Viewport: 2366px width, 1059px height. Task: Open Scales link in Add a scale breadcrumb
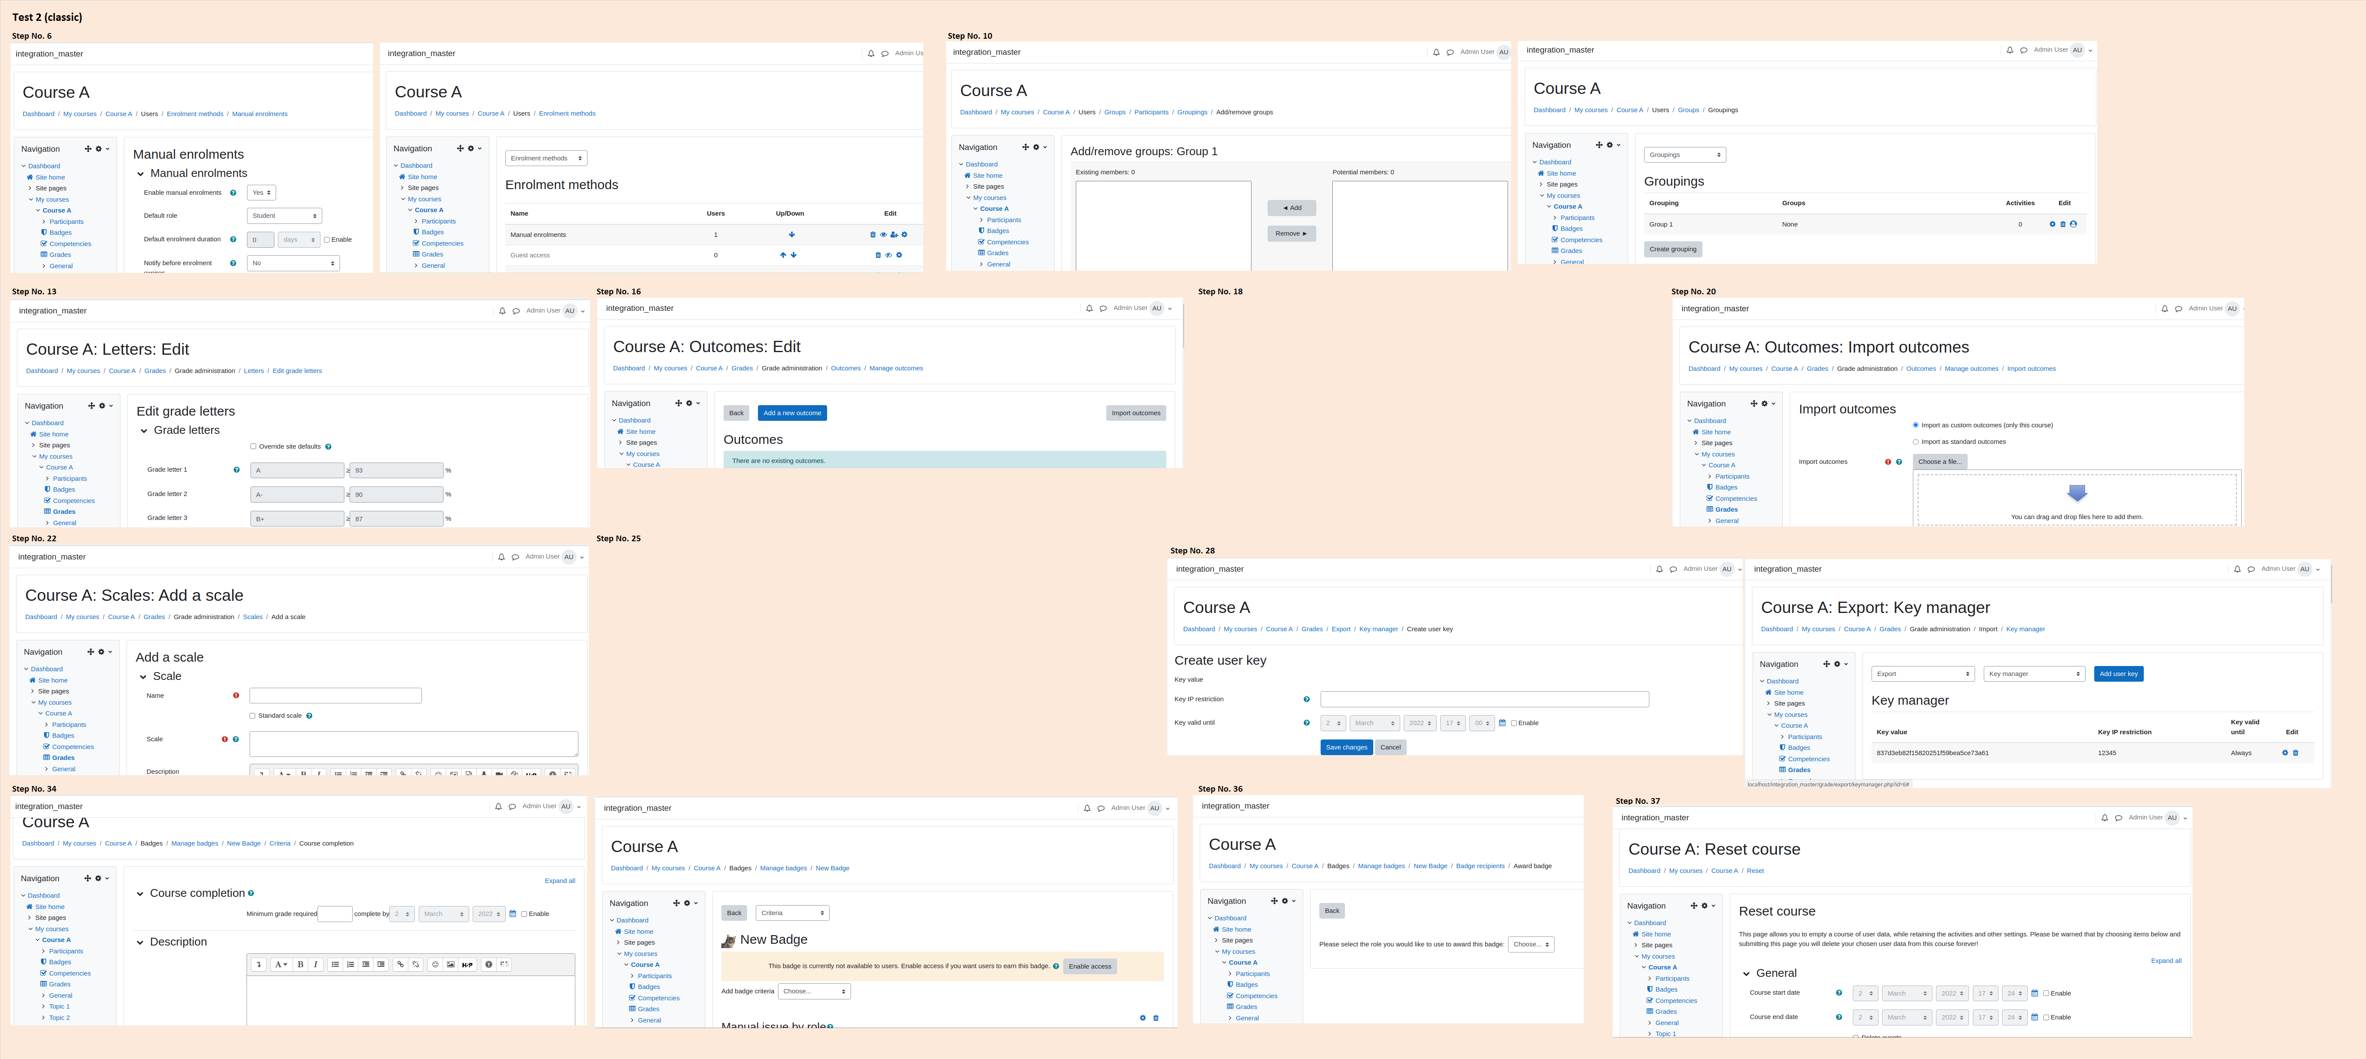tap(253, 617)
